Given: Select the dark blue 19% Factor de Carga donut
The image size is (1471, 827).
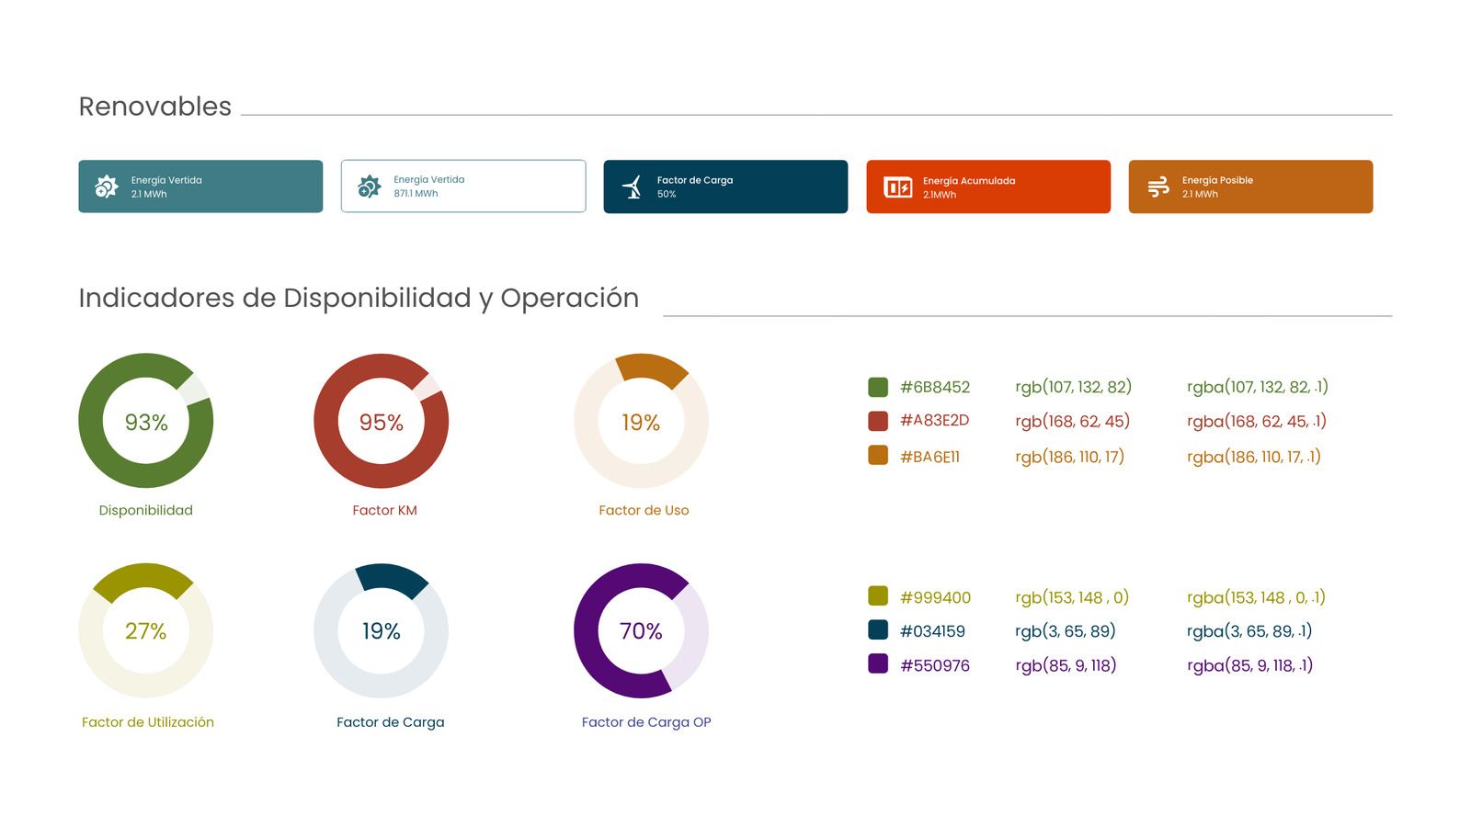Looking at the screenshot, I should (x=382, y=630).
